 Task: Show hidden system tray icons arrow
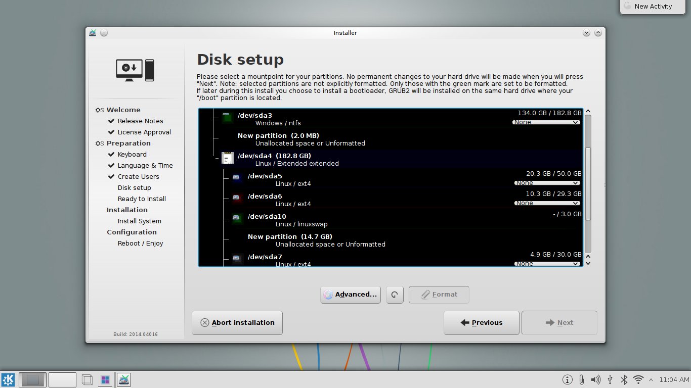(651, 380)
